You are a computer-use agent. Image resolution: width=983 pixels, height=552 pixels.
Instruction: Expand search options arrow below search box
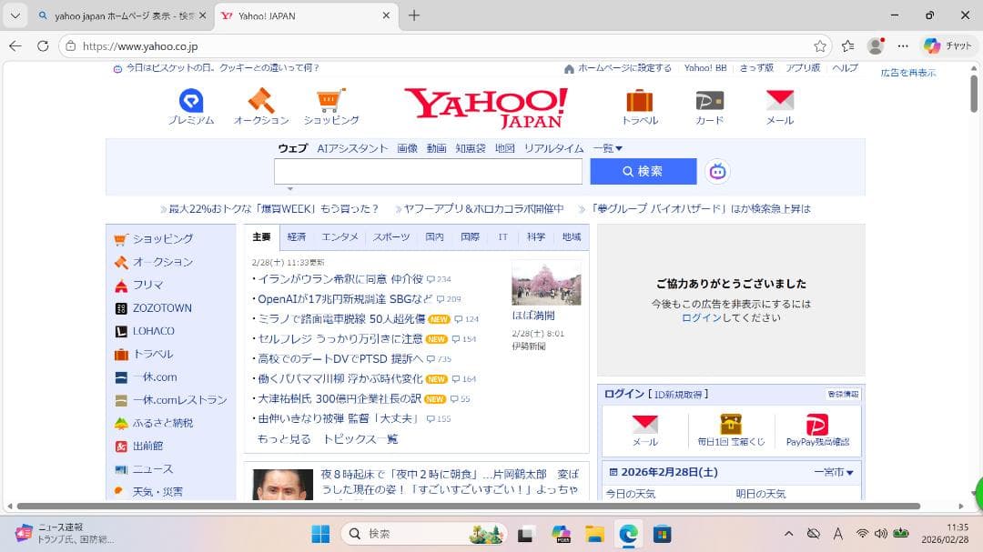click(x=289, y=188)
